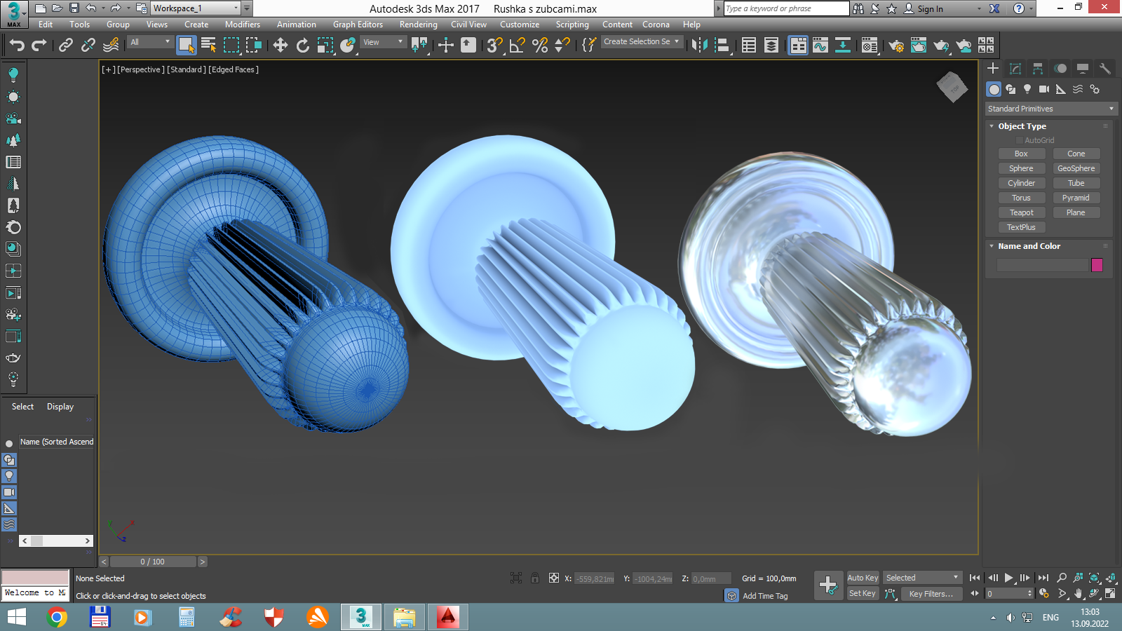Toggle Percent Snap button

pos(540,46)
